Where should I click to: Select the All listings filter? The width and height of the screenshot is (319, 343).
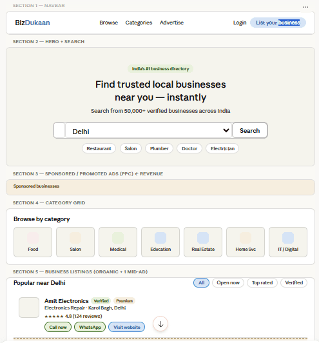click(x=201, y=282)
